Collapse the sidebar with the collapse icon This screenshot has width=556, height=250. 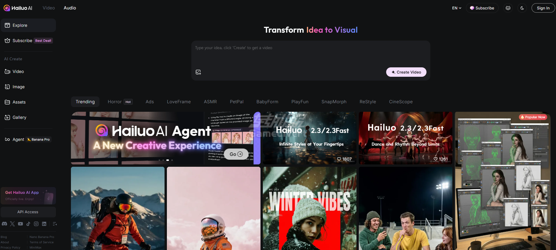(55, 224)
